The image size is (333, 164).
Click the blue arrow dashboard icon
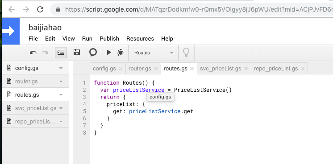(11, 31)
